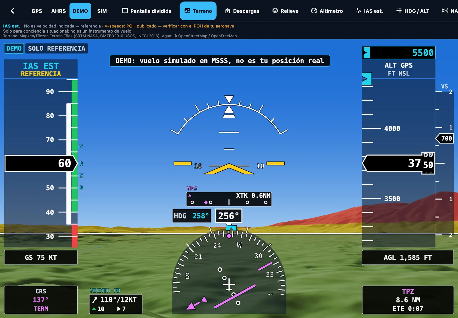Click the wind 110°/12KT readout
The width and height of the screenshot is (458, 318).
(x=116, y=304)
